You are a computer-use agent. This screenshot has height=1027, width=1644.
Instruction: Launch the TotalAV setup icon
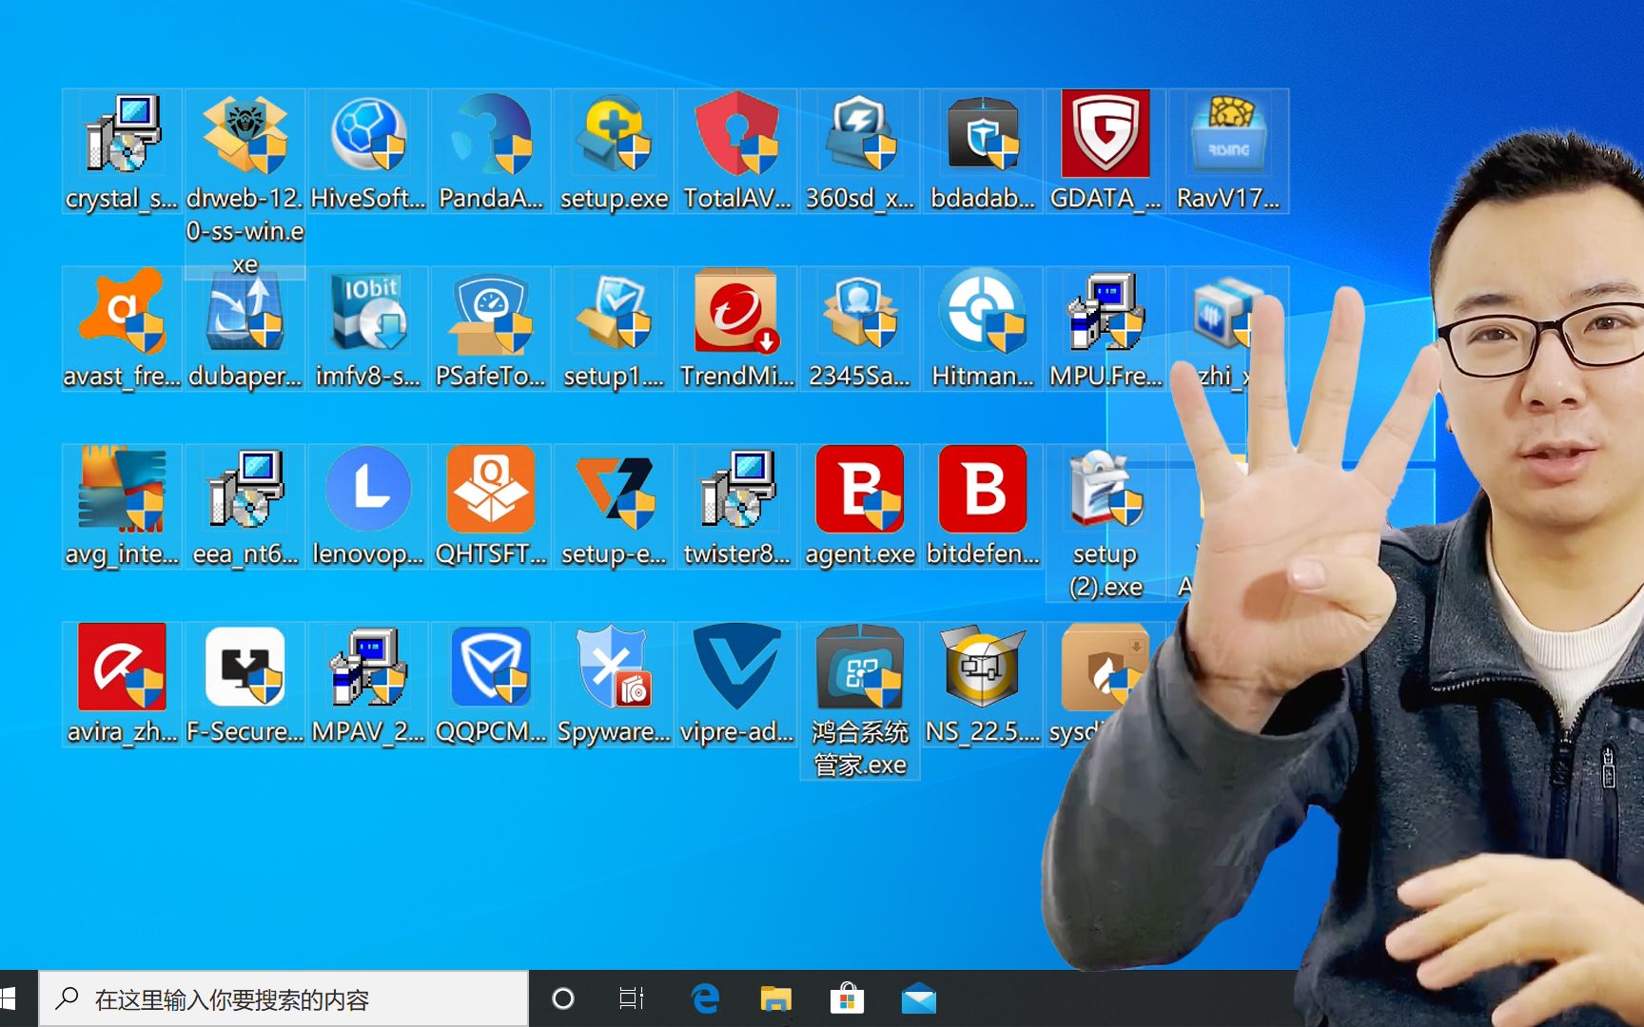pos(737,133)
